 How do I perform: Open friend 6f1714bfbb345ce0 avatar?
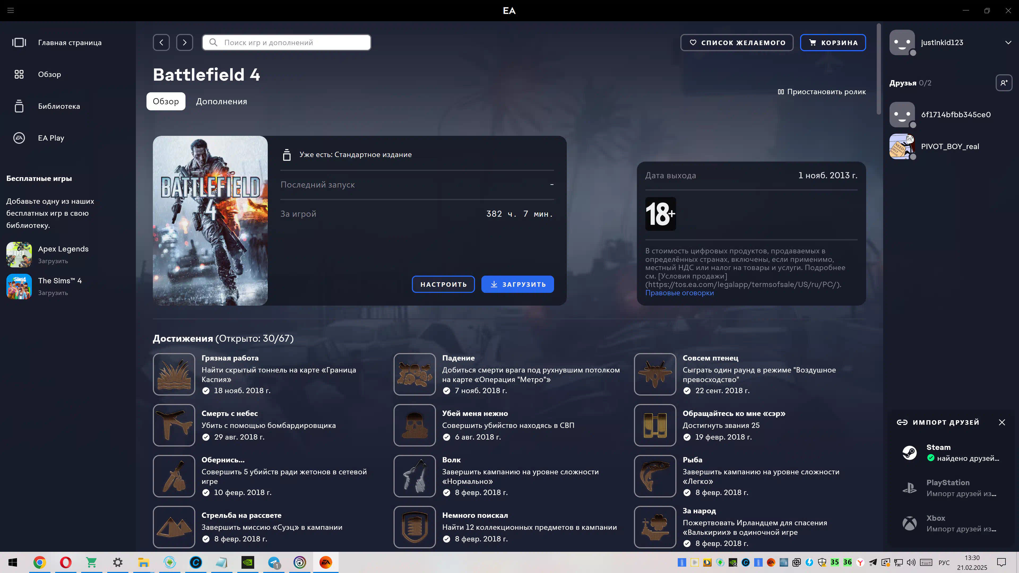tap(902, 114)
